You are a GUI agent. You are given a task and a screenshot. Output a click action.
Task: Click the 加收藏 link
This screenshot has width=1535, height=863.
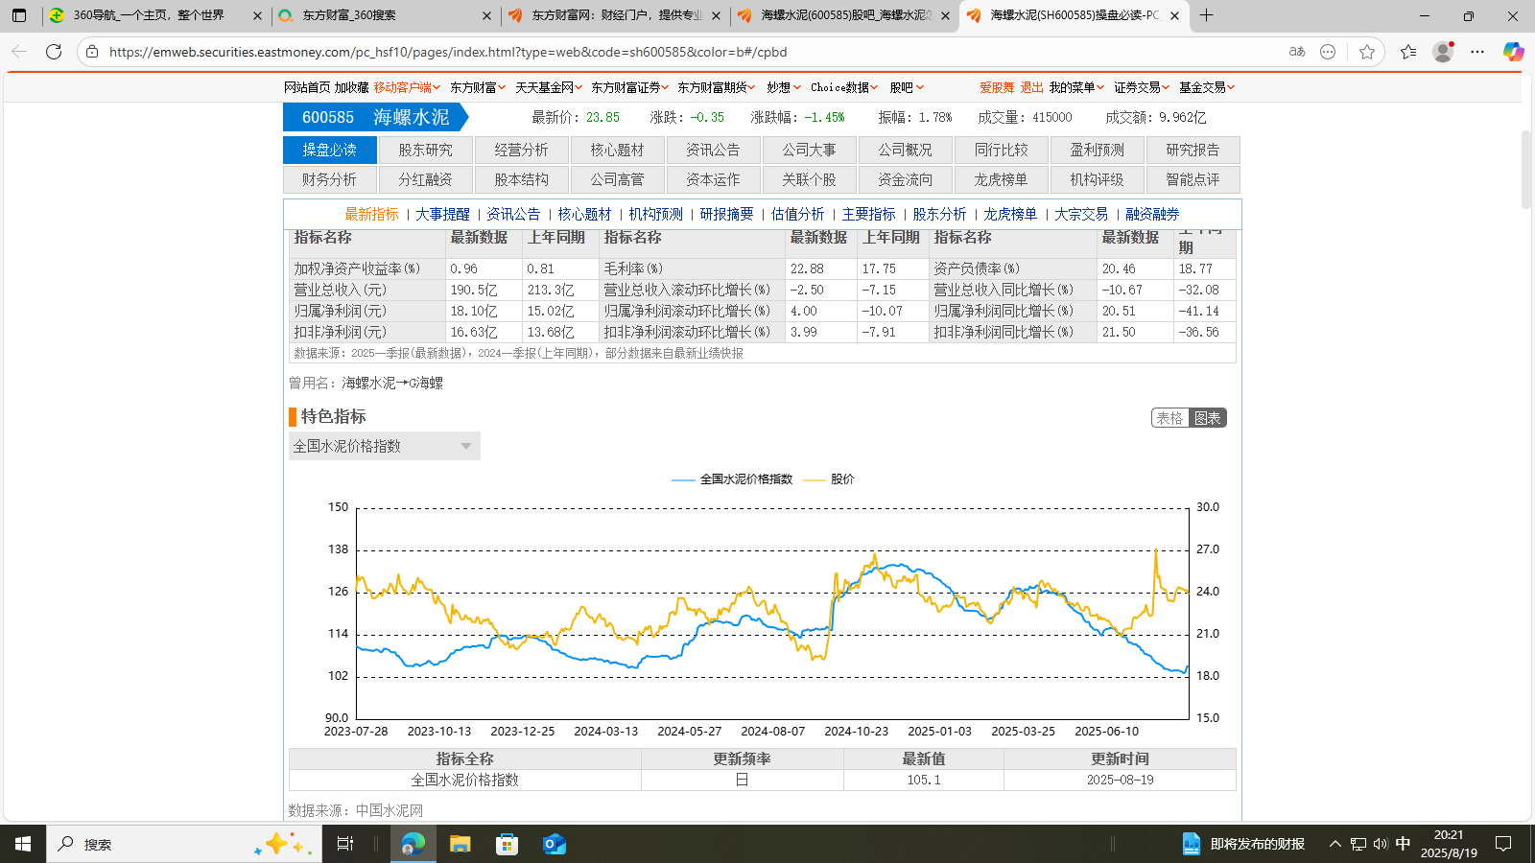click(x=351, y=87)
